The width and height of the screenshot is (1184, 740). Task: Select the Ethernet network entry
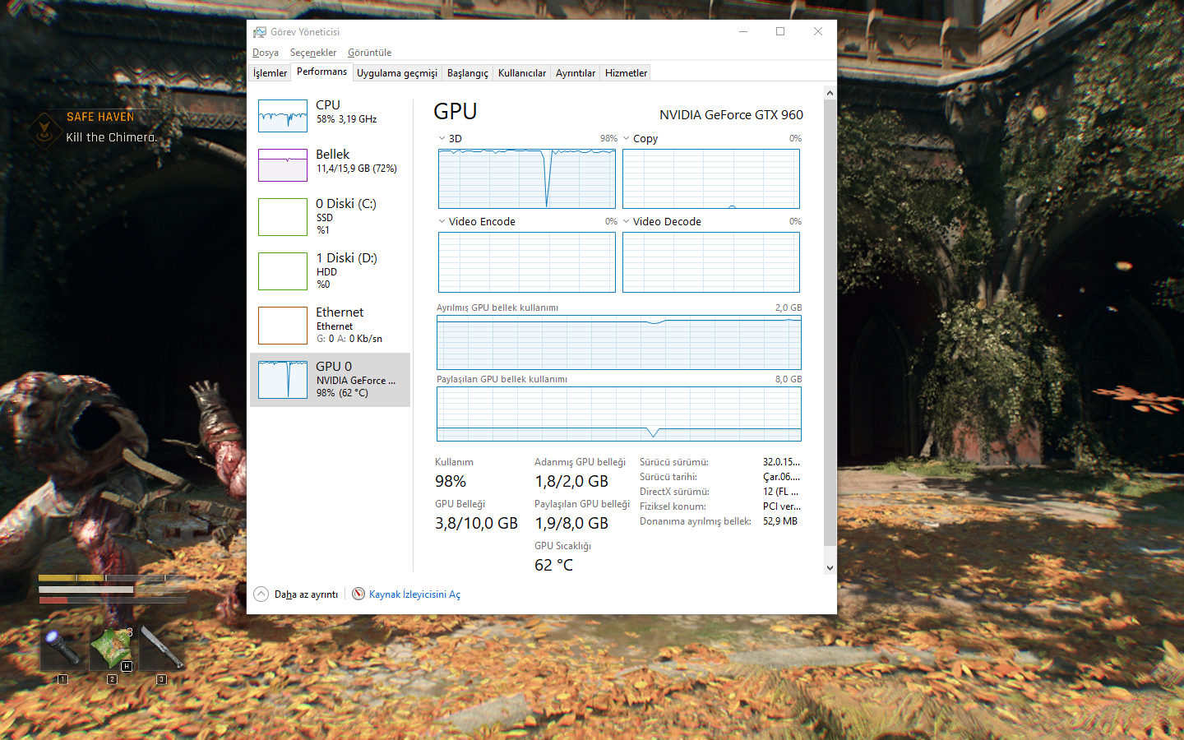(330, 326)
